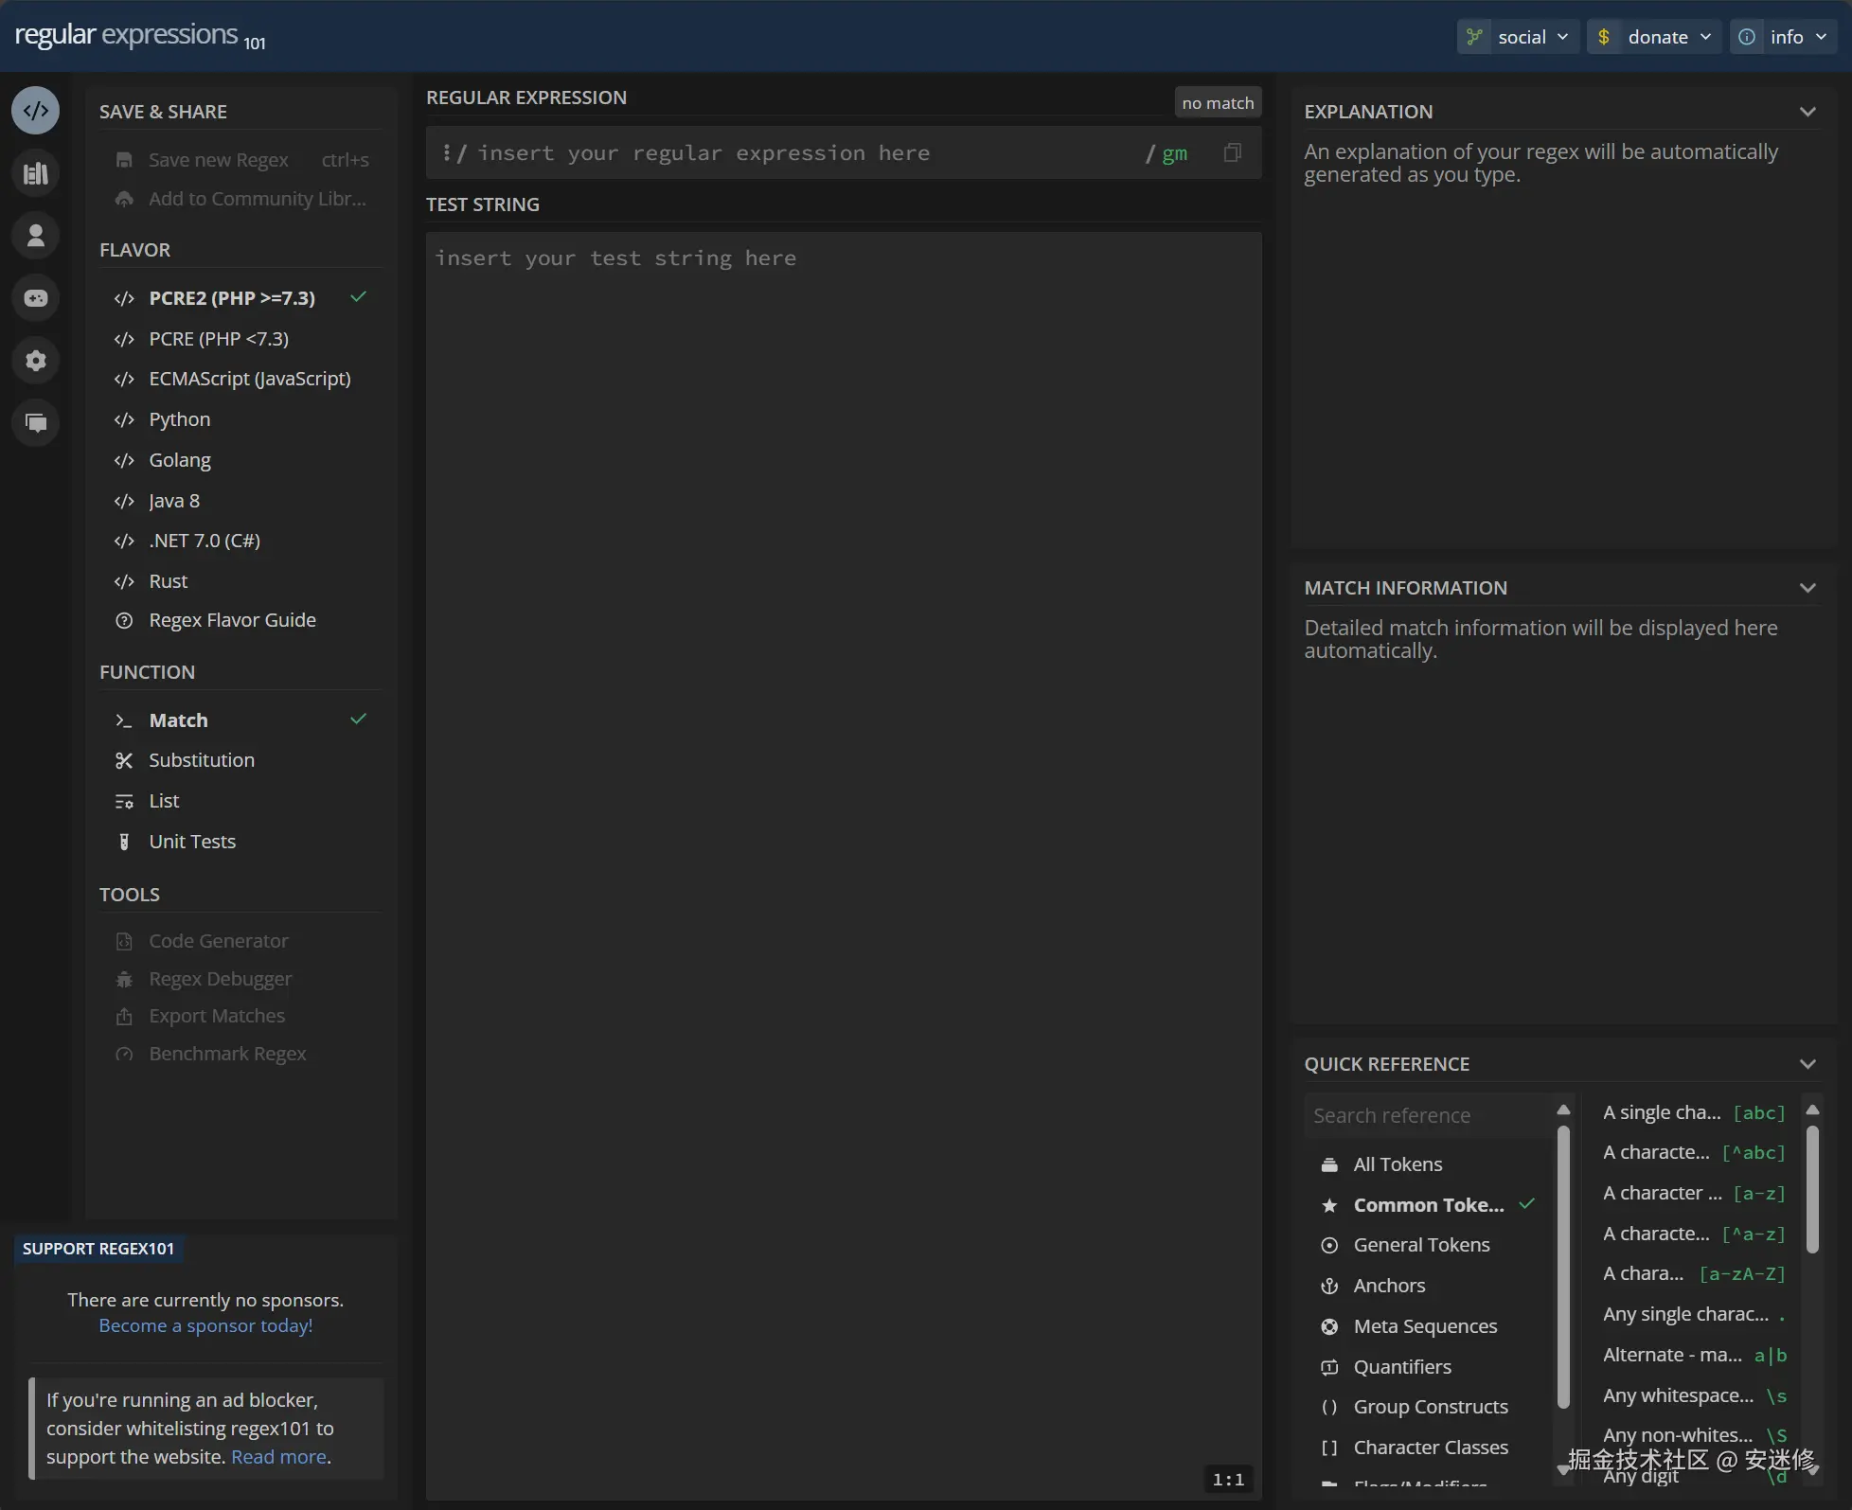Click the token list scrollbar thumb
Screen dimensions: 1852x1510
1811,1189
